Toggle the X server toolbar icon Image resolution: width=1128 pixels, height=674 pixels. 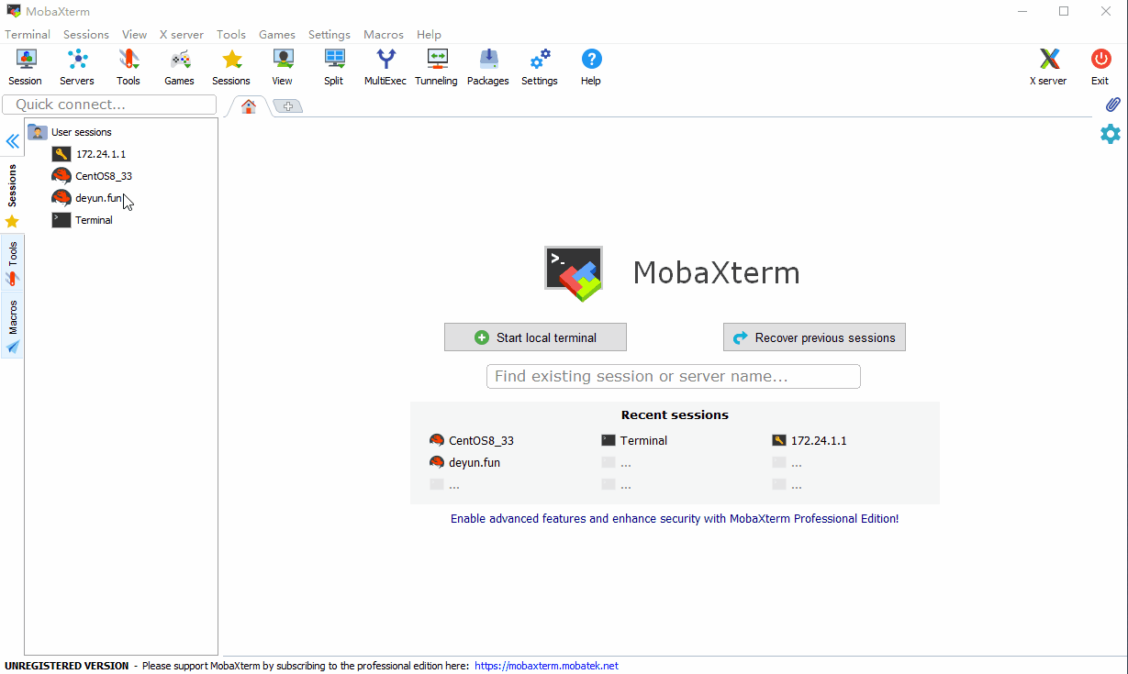1048,67
